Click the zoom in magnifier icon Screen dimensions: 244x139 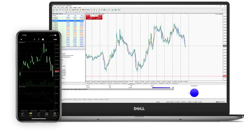99,10
